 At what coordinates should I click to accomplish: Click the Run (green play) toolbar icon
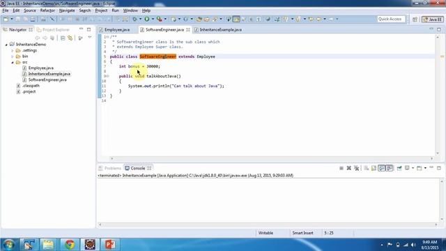pos(147,19)
